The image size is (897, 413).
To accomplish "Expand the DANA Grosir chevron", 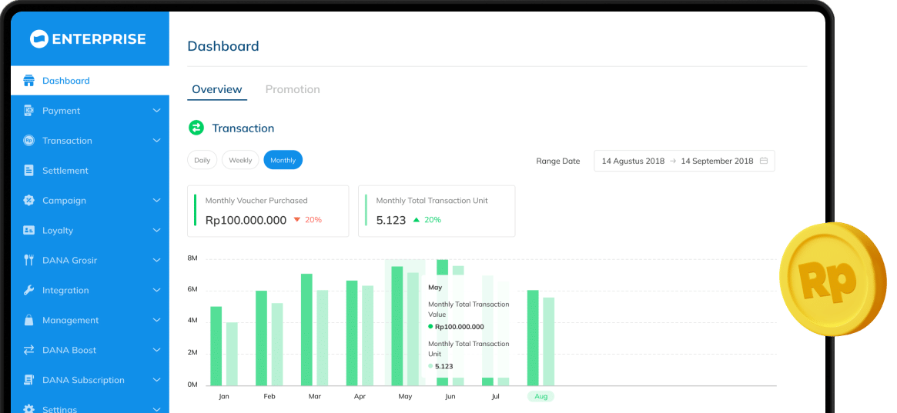I will tap(157, 260).
